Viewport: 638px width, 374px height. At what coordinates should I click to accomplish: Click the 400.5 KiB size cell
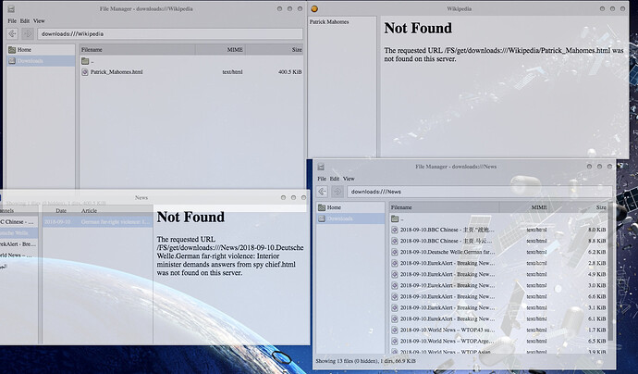289,72
